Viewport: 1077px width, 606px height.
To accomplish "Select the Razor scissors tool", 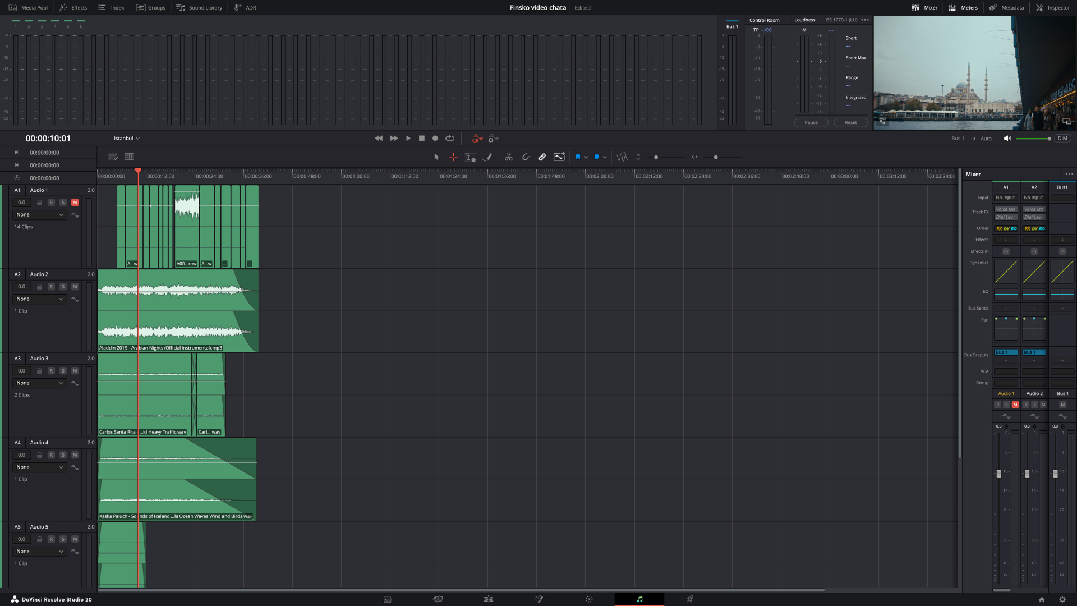I will click(508, 157).
